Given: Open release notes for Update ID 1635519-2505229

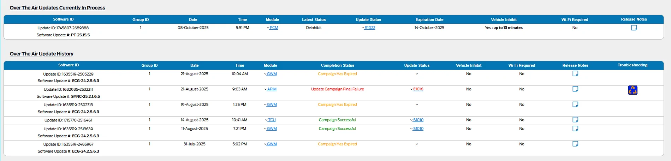Looking at the screenshot, I should [x=575, y=74].
